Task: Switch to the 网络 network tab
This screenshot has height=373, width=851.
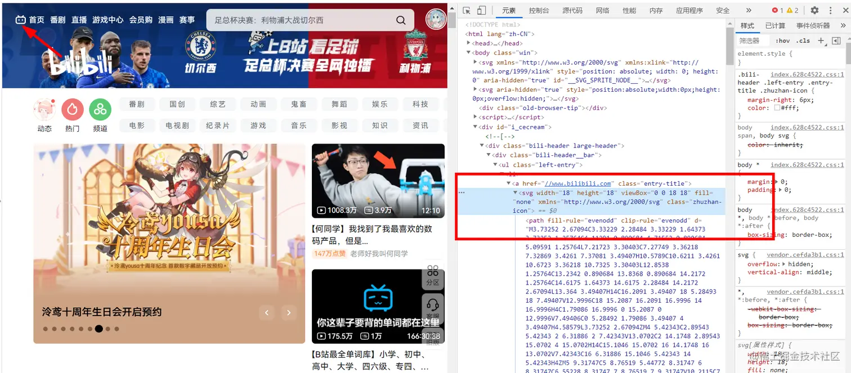Action: [602, 10]
